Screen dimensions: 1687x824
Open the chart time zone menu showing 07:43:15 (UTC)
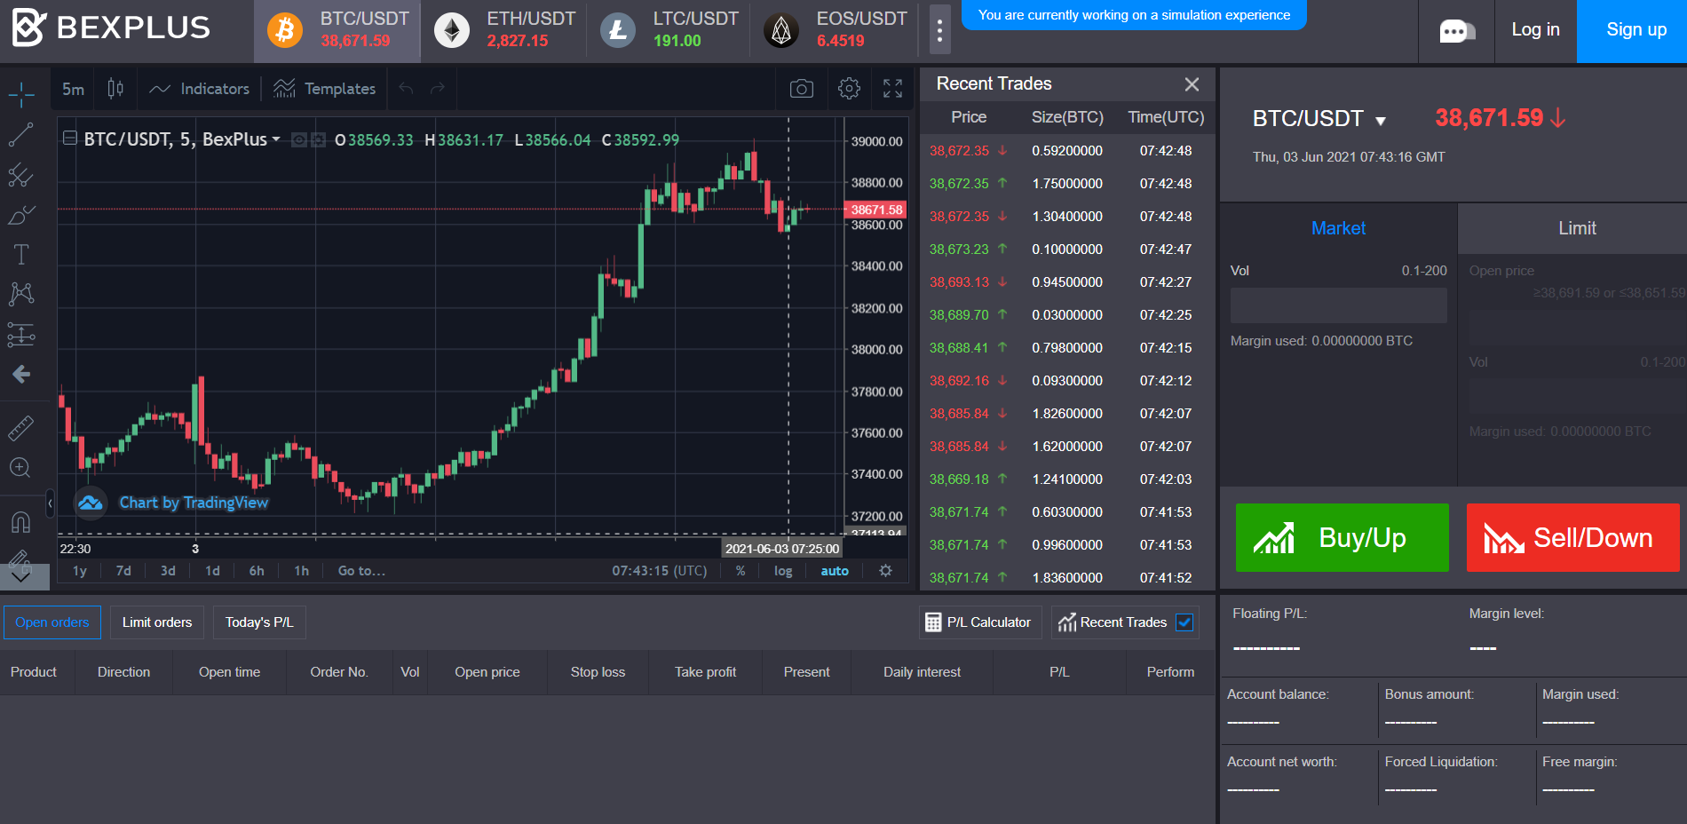660,571
